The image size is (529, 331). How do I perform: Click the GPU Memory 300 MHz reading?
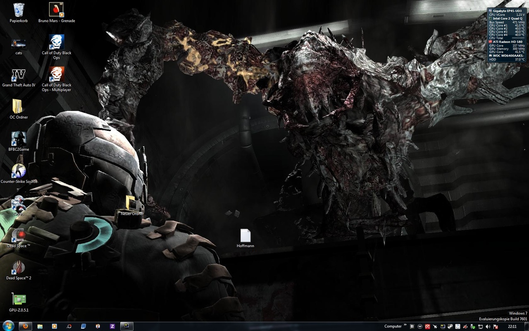coord(508,49)
